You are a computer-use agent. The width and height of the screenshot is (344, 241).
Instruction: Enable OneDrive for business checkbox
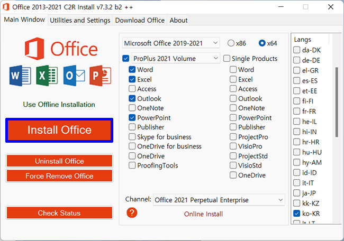tap(132, 146)
